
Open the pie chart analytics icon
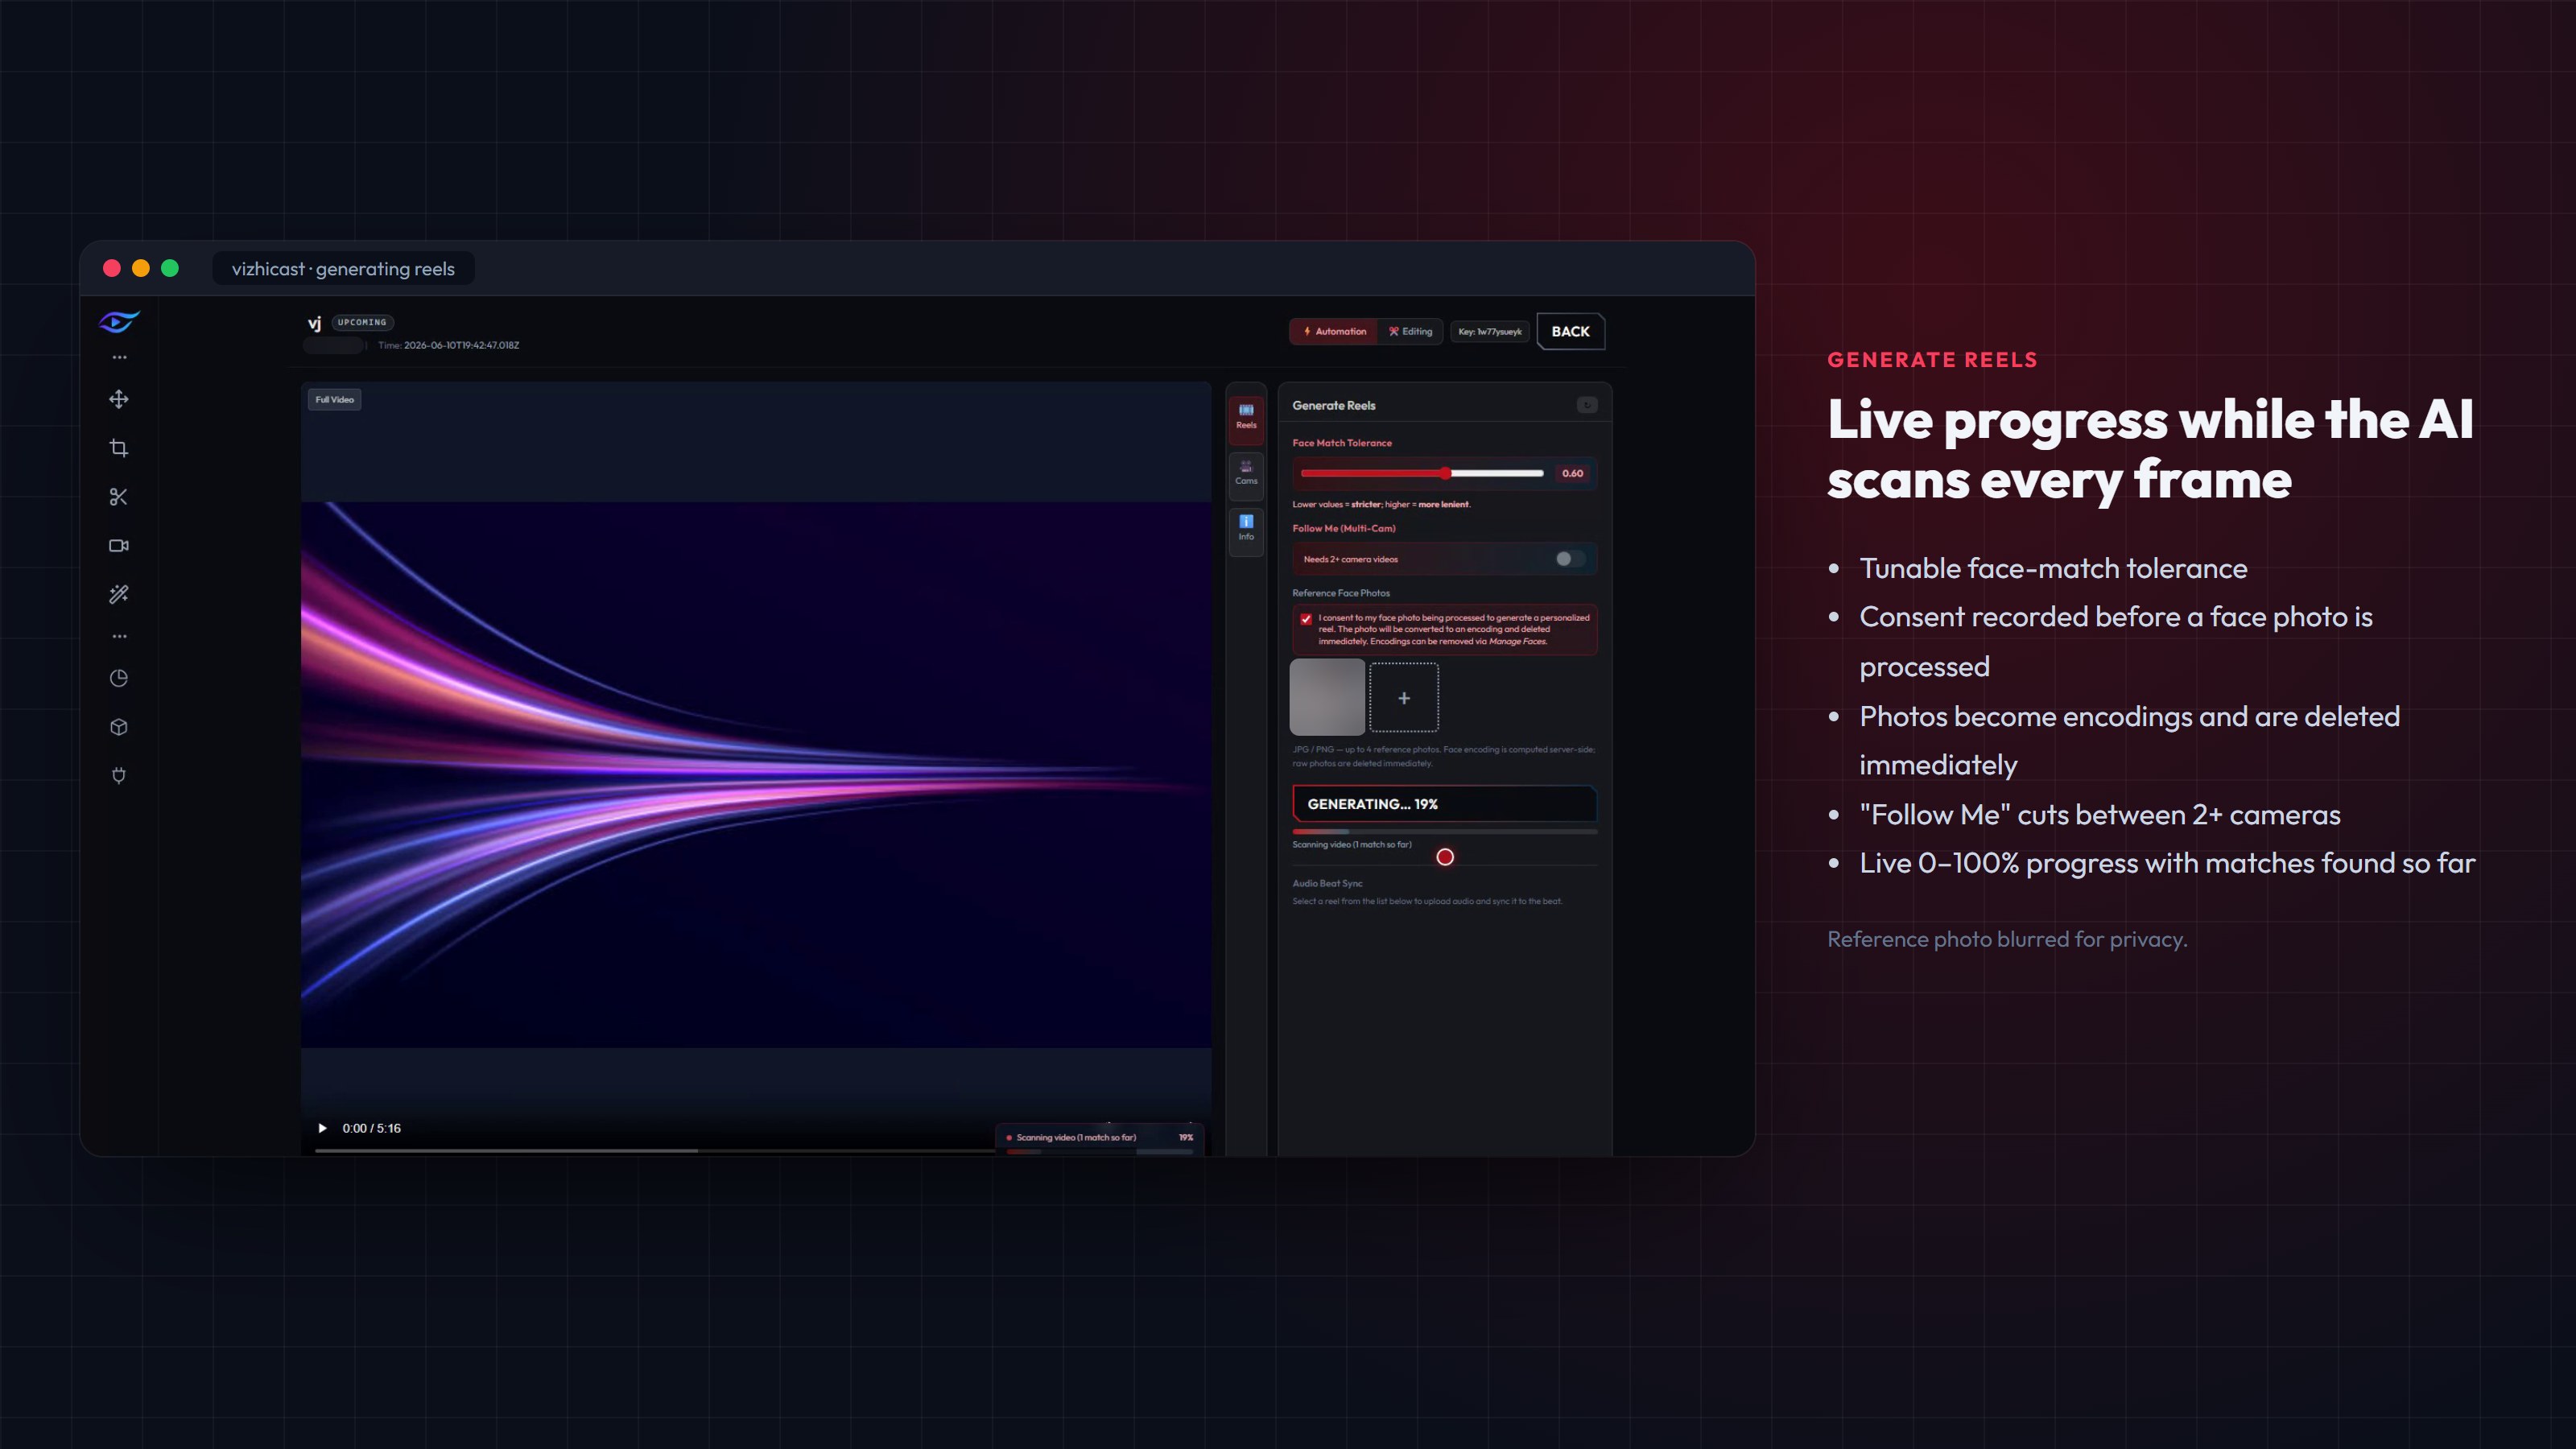click(x=119, y=678)
